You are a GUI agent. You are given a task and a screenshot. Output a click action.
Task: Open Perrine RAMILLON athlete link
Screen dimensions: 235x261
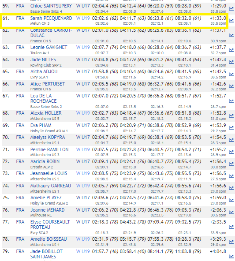tap(49, 149)
